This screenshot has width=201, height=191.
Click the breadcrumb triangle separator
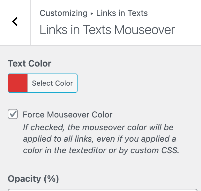tap(92, 14)
